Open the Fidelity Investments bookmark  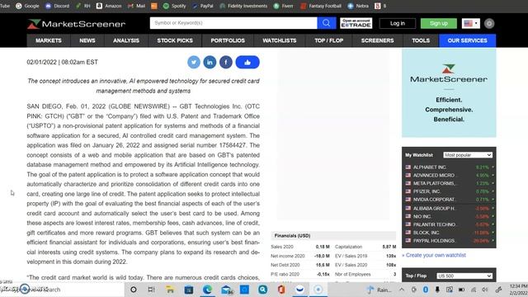(243, 6)
